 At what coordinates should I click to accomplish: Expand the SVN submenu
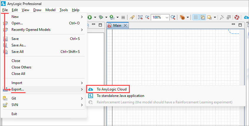click(43, 105)
